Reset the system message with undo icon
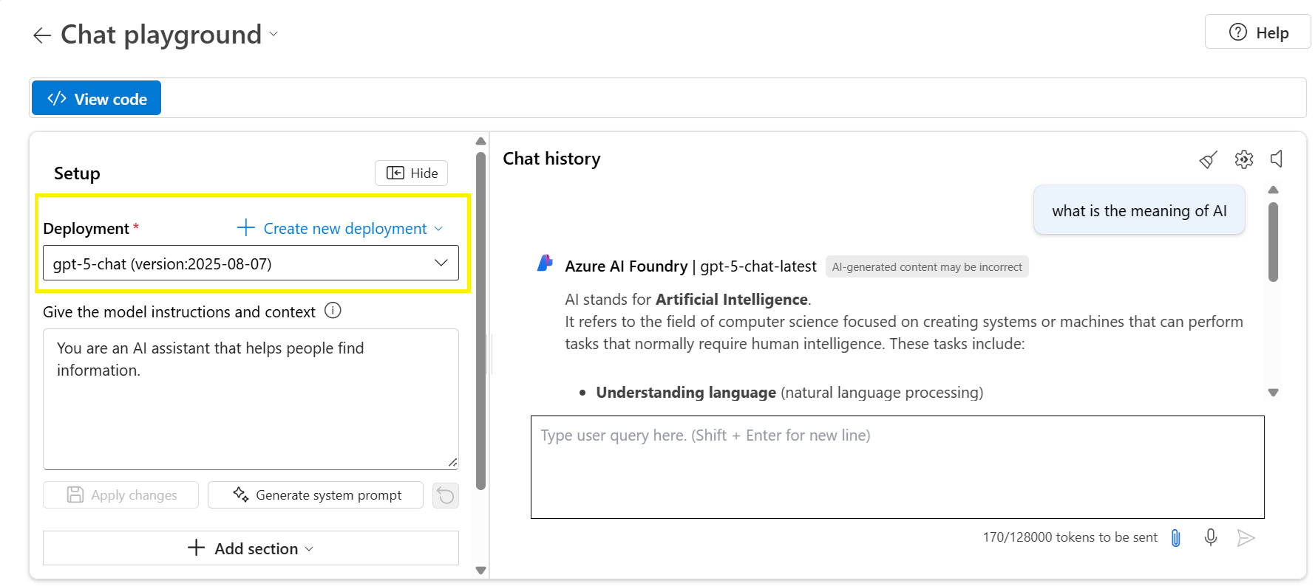This screenshot has width=1315, height=586. tap(446, 495)
